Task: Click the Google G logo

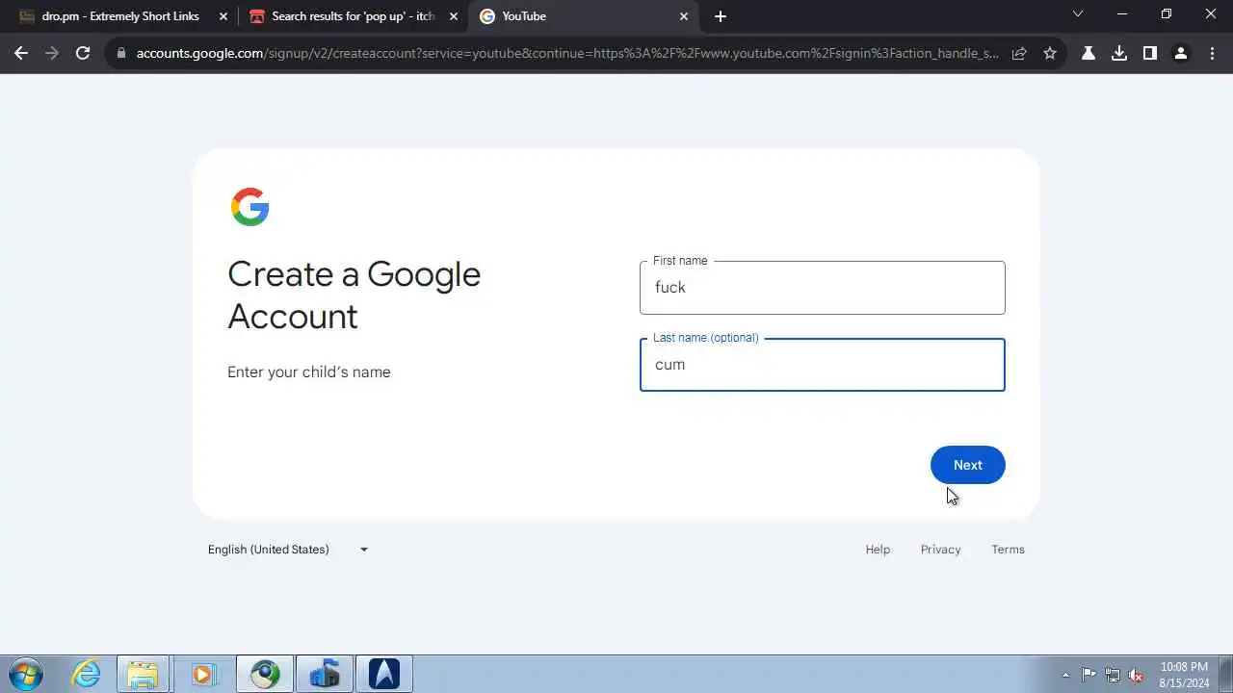Action: click(249, 207)
